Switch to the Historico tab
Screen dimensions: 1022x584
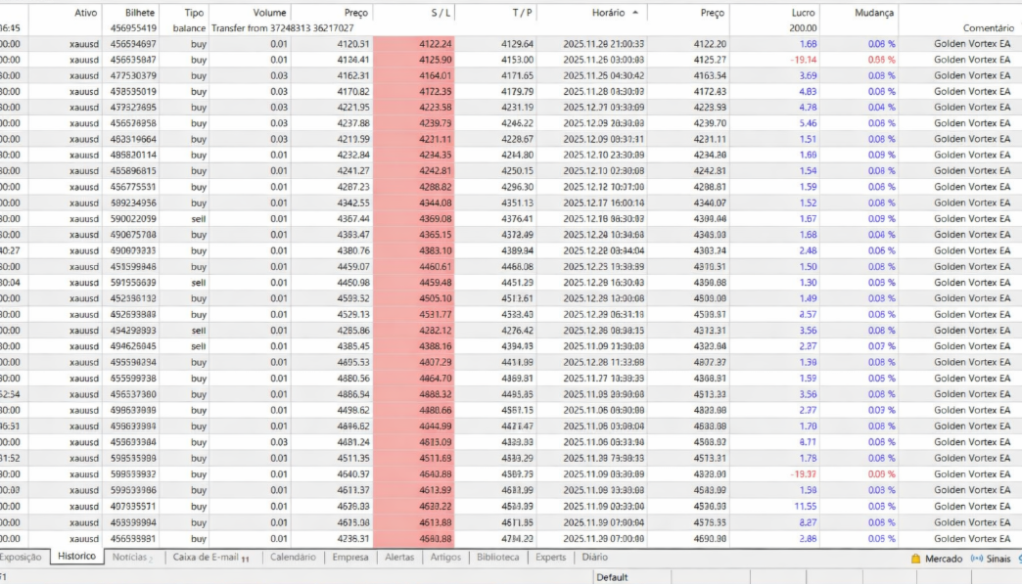click(77, 556)
